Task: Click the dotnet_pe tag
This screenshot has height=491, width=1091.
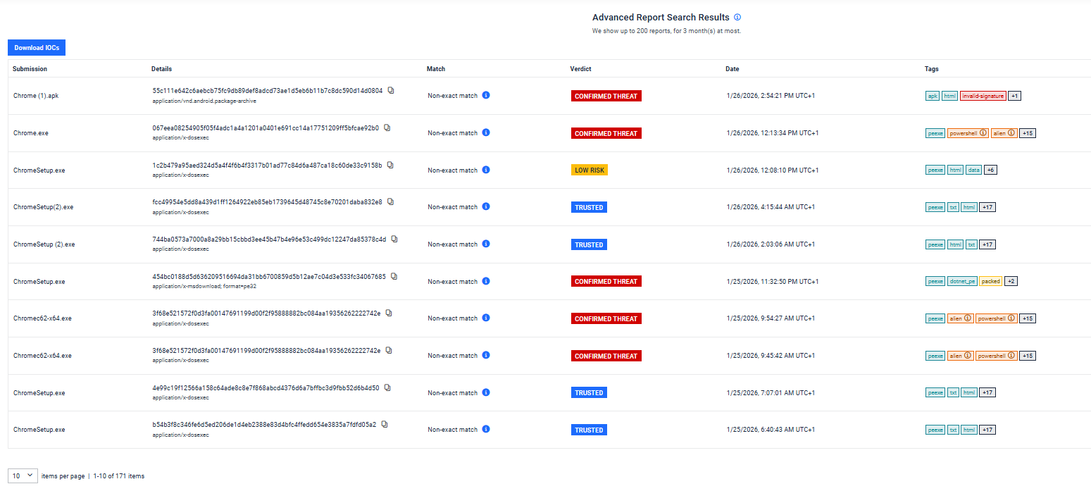Action: point(962,281)
